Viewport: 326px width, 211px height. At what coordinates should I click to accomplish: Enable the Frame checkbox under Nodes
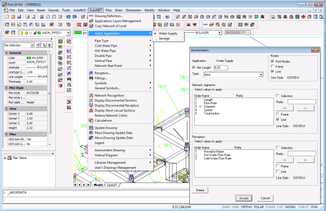(272, 66)
